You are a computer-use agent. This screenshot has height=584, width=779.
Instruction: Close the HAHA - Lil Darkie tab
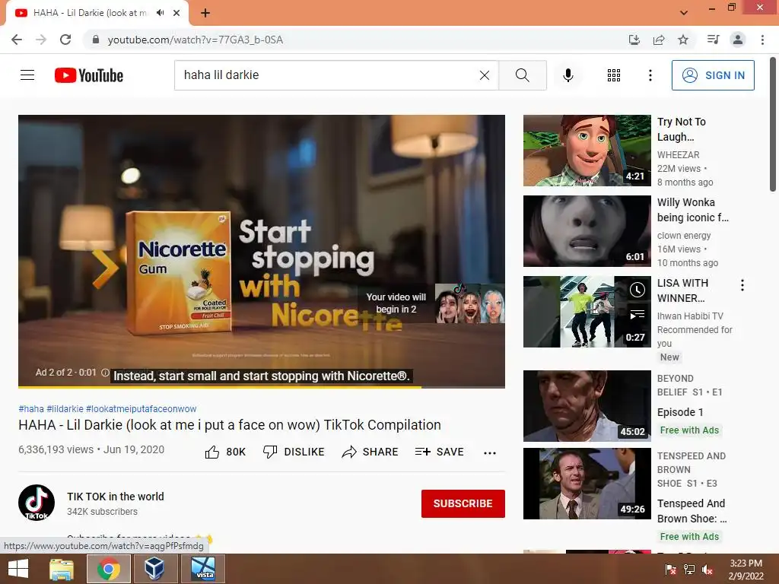tap(176, 13)
